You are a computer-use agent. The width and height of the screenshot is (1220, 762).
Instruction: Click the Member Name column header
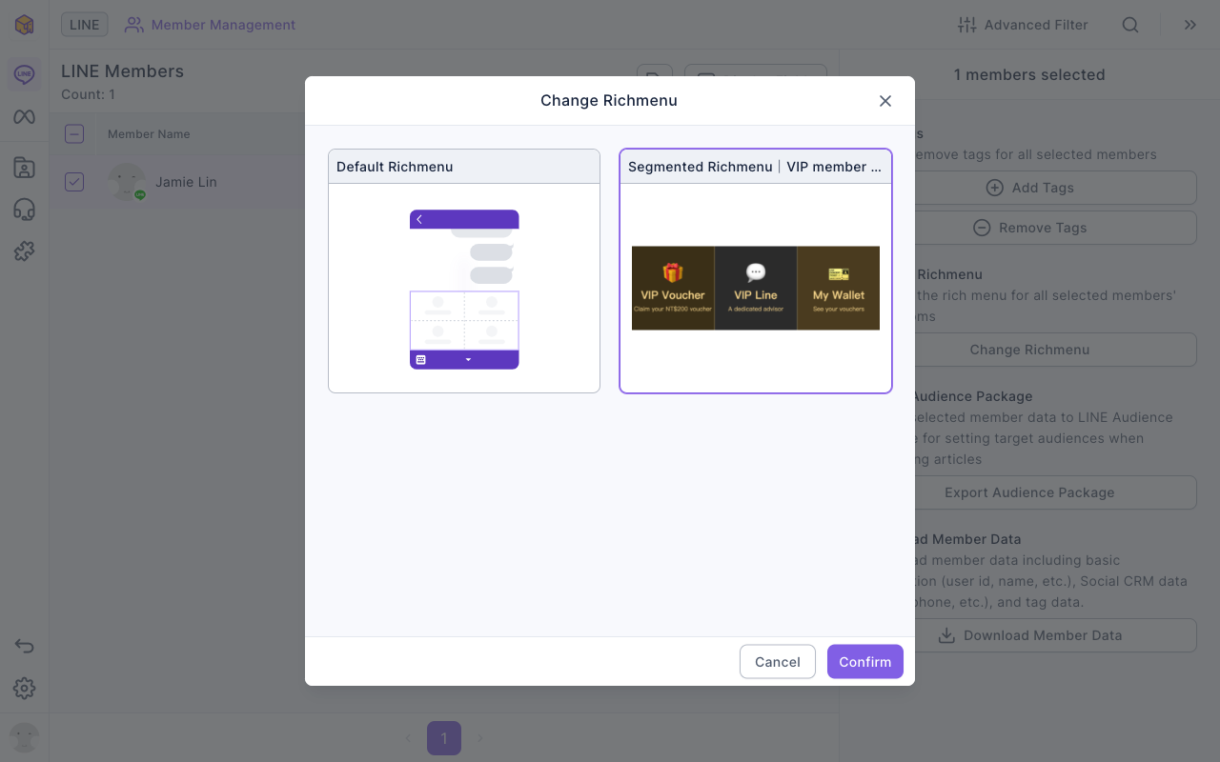click(149, 134)
